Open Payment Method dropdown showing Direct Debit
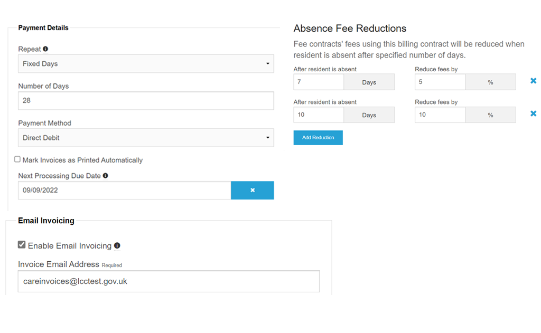The image size is (541, 333). [x=146, y=138]
